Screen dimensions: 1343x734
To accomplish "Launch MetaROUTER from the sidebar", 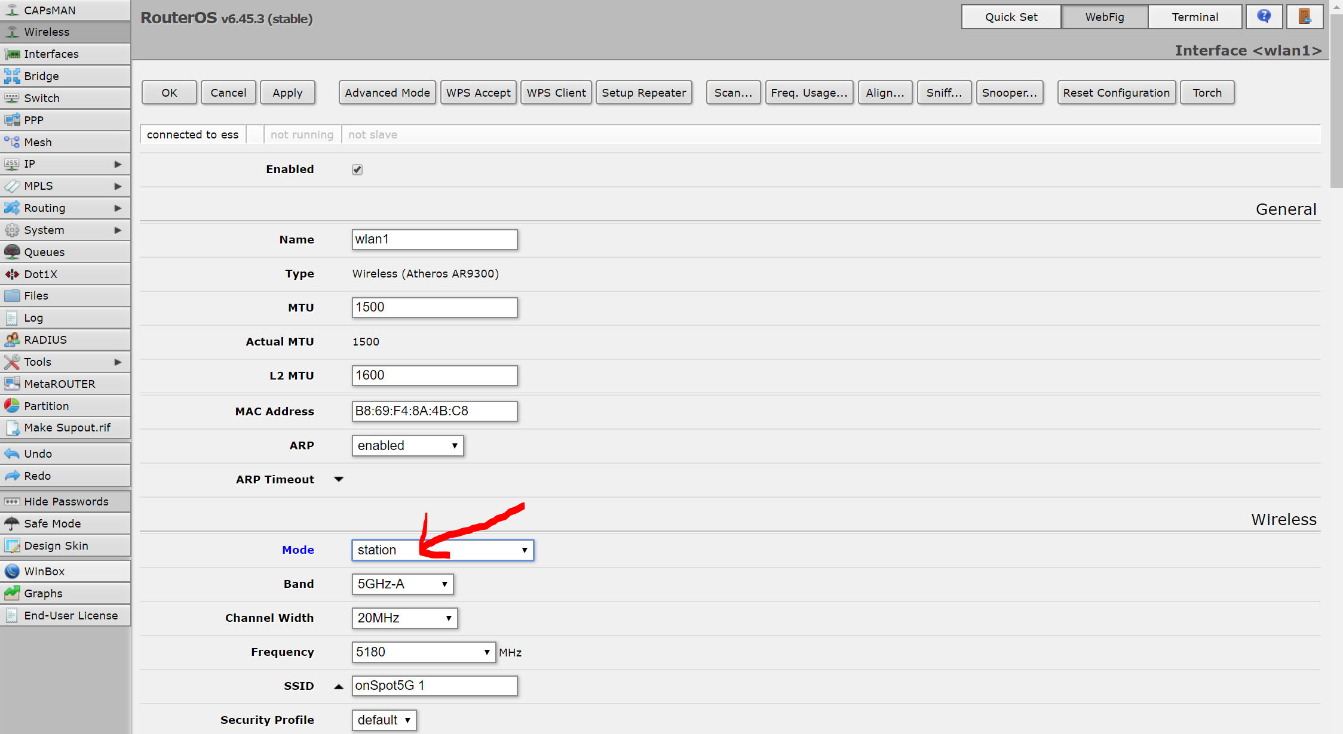I will (x=60, y=384).
